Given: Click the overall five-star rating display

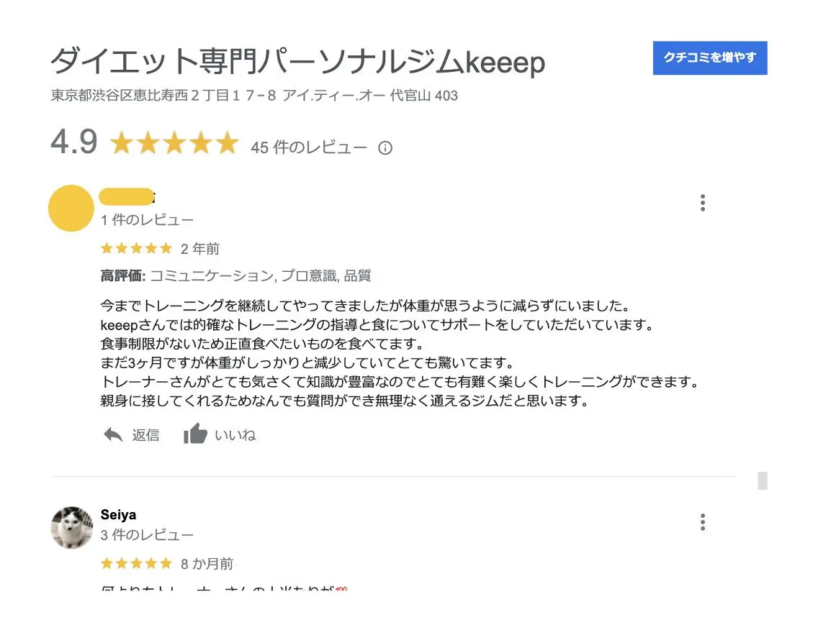Looking at the screenshot, I should [x=174, y=143].
